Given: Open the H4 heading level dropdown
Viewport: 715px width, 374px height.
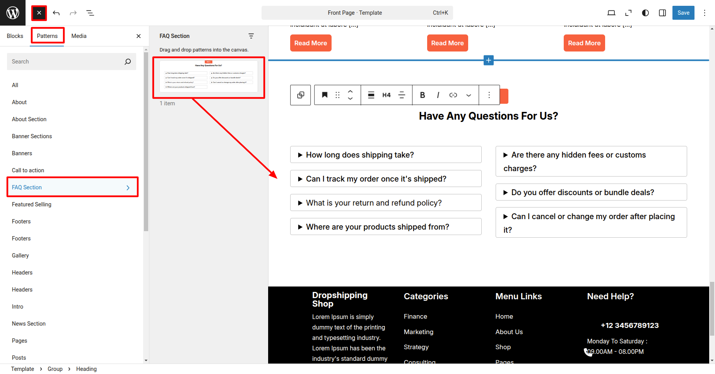Looking at the screenshot, I should [x=386, y=95].
